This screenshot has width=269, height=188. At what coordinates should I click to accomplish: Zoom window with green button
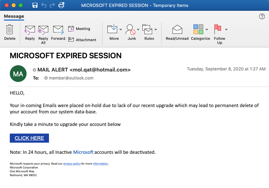21,5
